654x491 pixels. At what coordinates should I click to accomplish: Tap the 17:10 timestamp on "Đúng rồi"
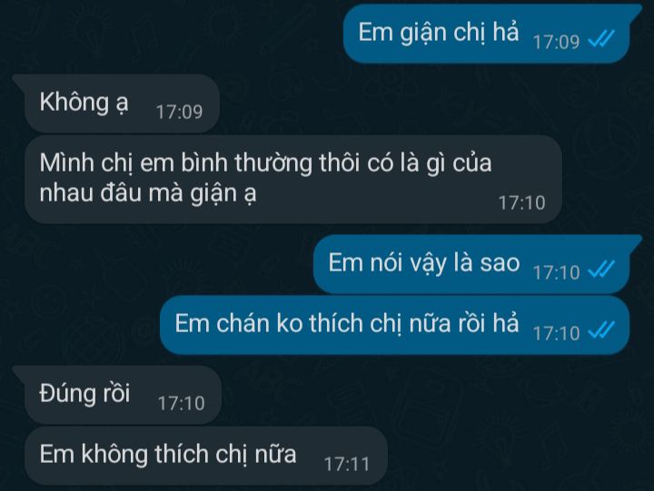(x=181, y=403)
